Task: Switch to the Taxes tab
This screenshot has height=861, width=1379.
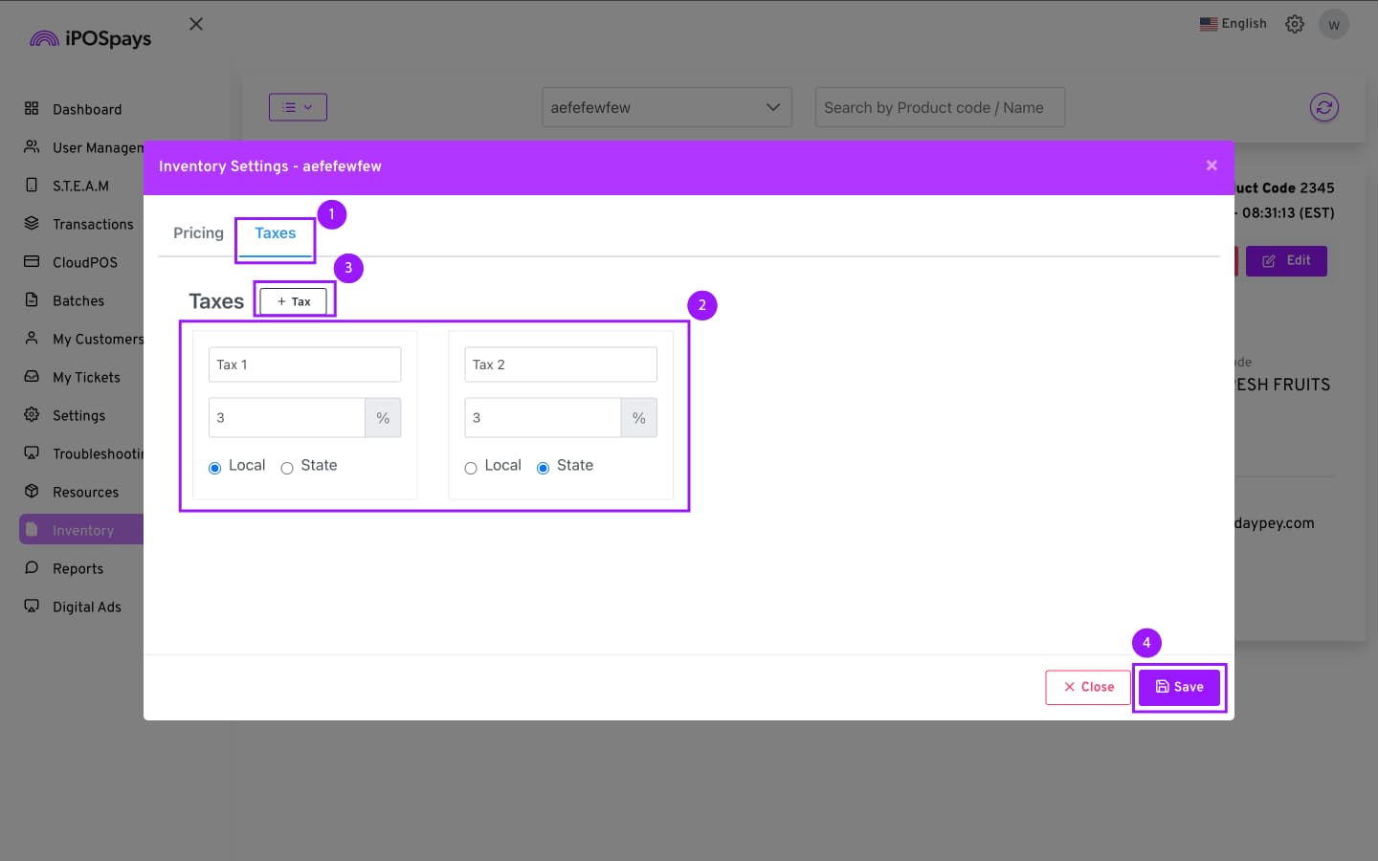Action: [x=276, y=233]
